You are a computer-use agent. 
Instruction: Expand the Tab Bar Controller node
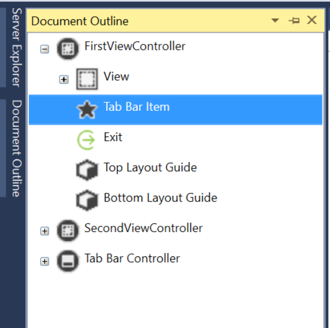[x=44, y=262]
